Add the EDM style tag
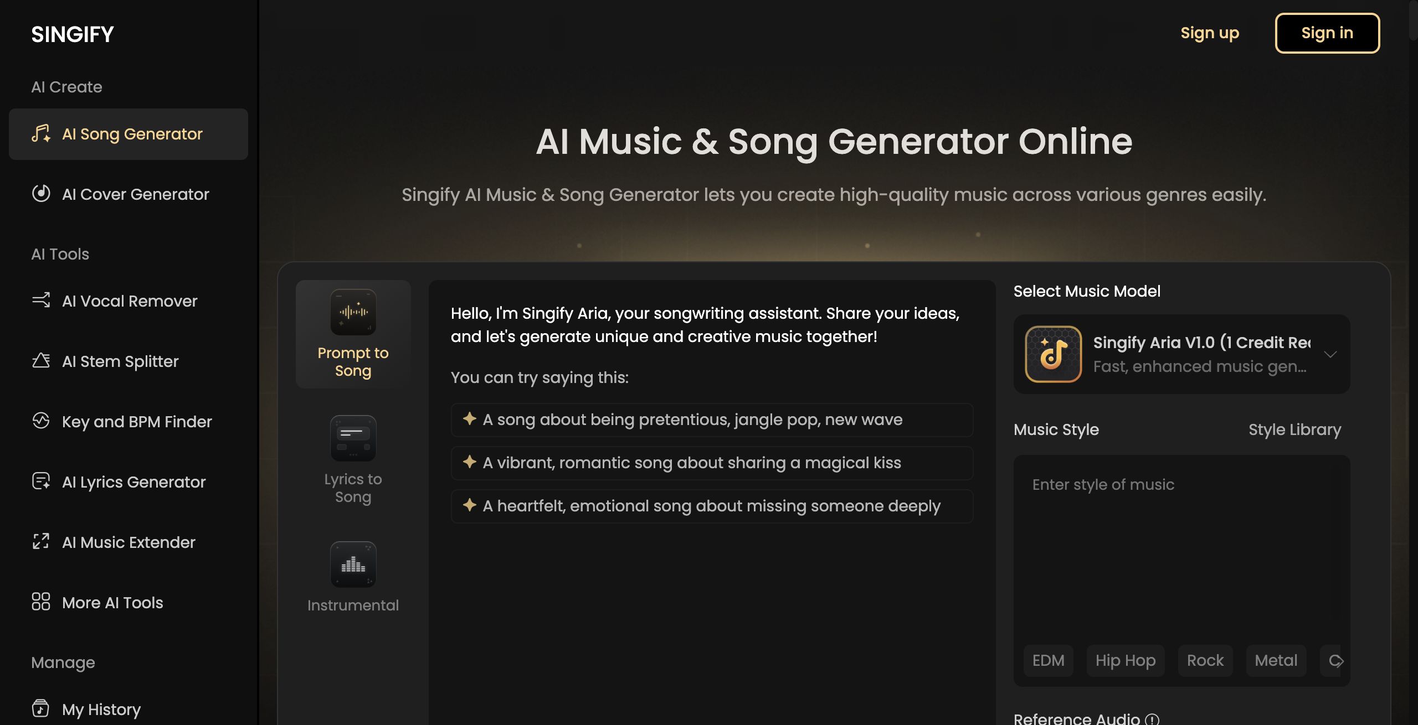Screen dimensions: 1418x725 (1048, 661)
